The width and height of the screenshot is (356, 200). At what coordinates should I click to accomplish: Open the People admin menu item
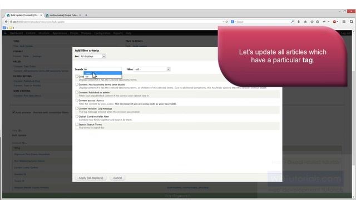[74, 33]
